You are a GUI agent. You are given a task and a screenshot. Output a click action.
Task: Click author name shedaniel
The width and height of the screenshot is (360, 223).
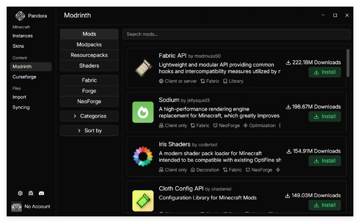221,189
